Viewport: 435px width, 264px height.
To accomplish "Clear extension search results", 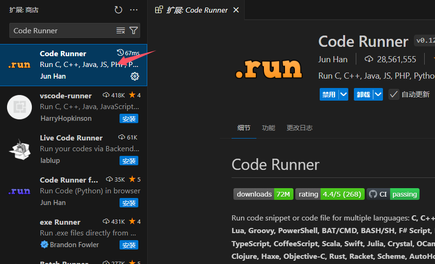I will pos(120,30).
